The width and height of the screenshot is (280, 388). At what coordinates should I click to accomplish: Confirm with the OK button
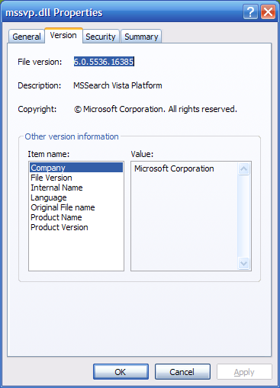coord(121,372)
